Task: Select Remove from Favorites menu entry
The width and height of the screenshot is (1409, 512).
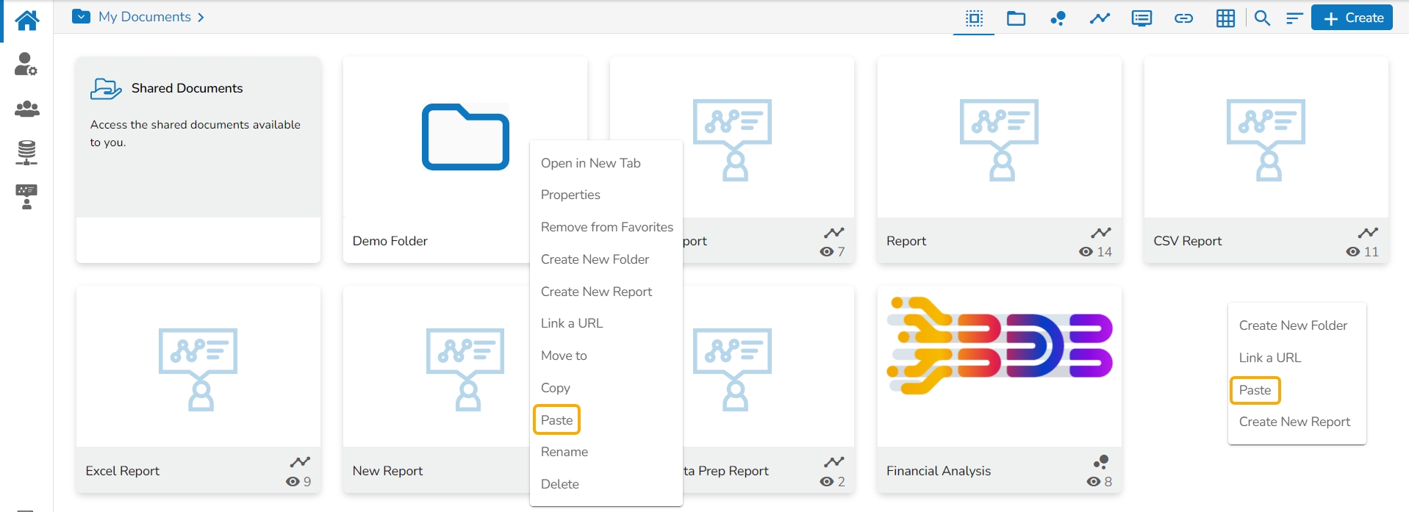Action: 606,227
